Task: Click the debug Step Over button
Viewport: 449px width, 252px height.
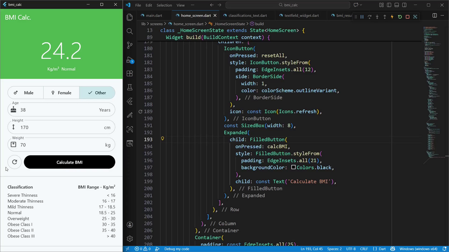Action: 369,17
